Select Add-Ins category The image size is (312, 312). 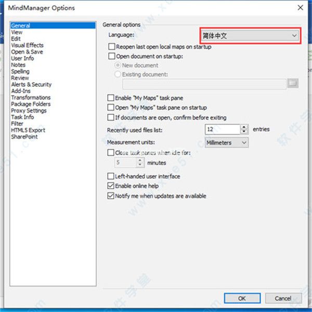(21, 91)
